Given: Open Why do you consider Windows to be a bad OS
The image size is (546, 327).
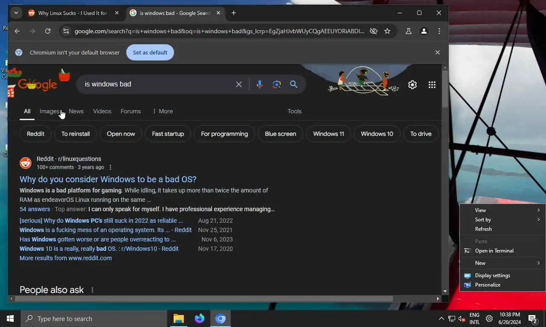Looking at the screenshot, I should [108, 179].
